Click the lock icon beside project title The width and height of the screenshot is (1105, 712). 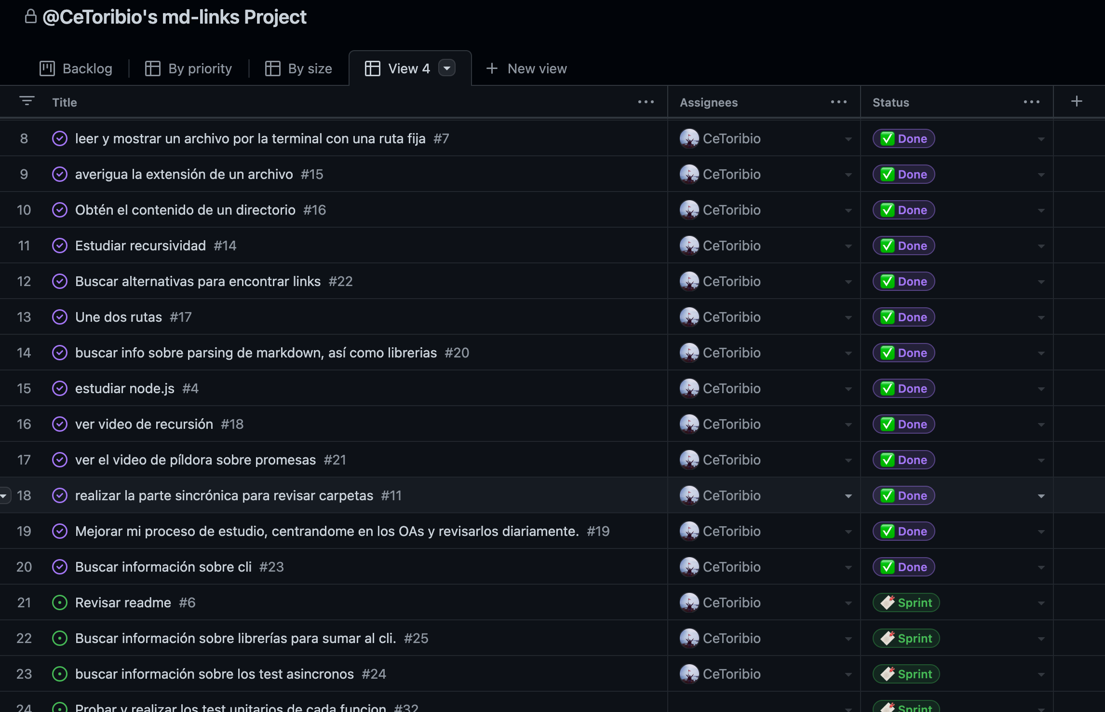(30, 16)
